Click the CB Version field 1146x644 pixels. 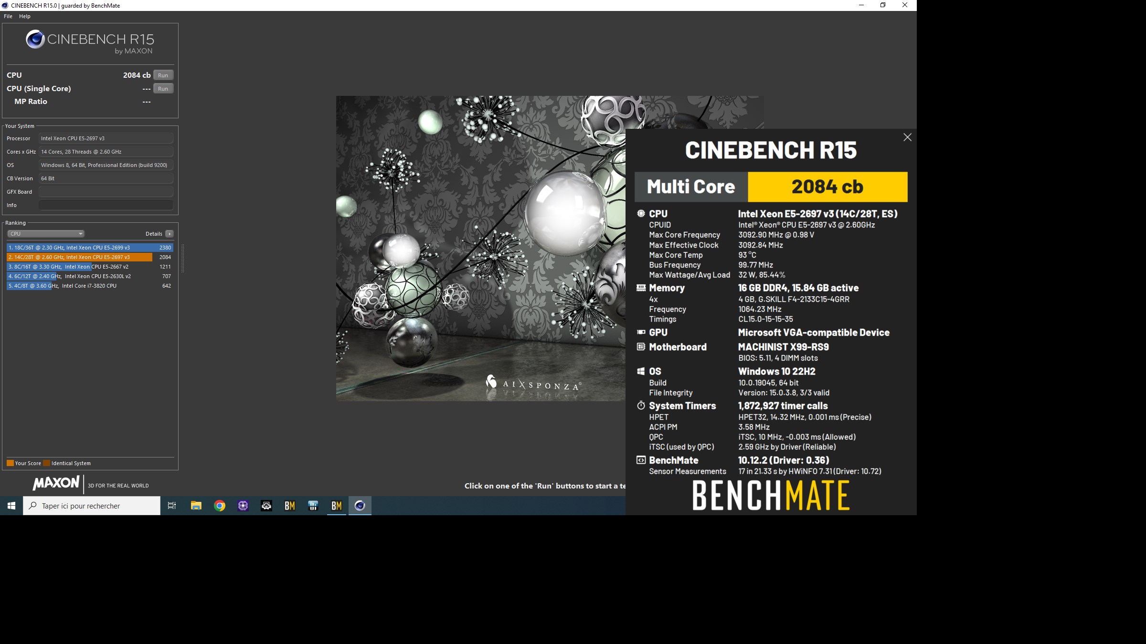click(106, 178)
